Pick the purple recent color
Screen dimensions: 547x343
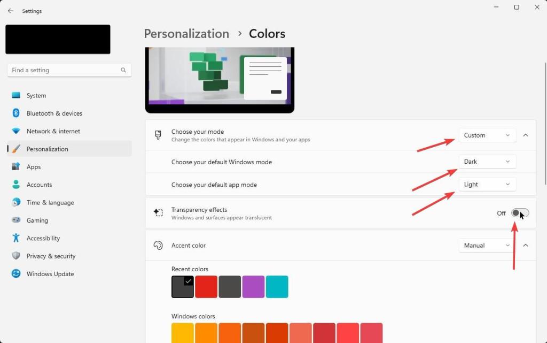coord(253,286)
